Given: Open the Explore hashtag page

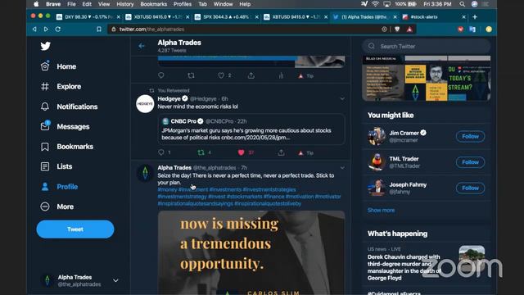Looking at the screenshot, I should coord(61,87).
